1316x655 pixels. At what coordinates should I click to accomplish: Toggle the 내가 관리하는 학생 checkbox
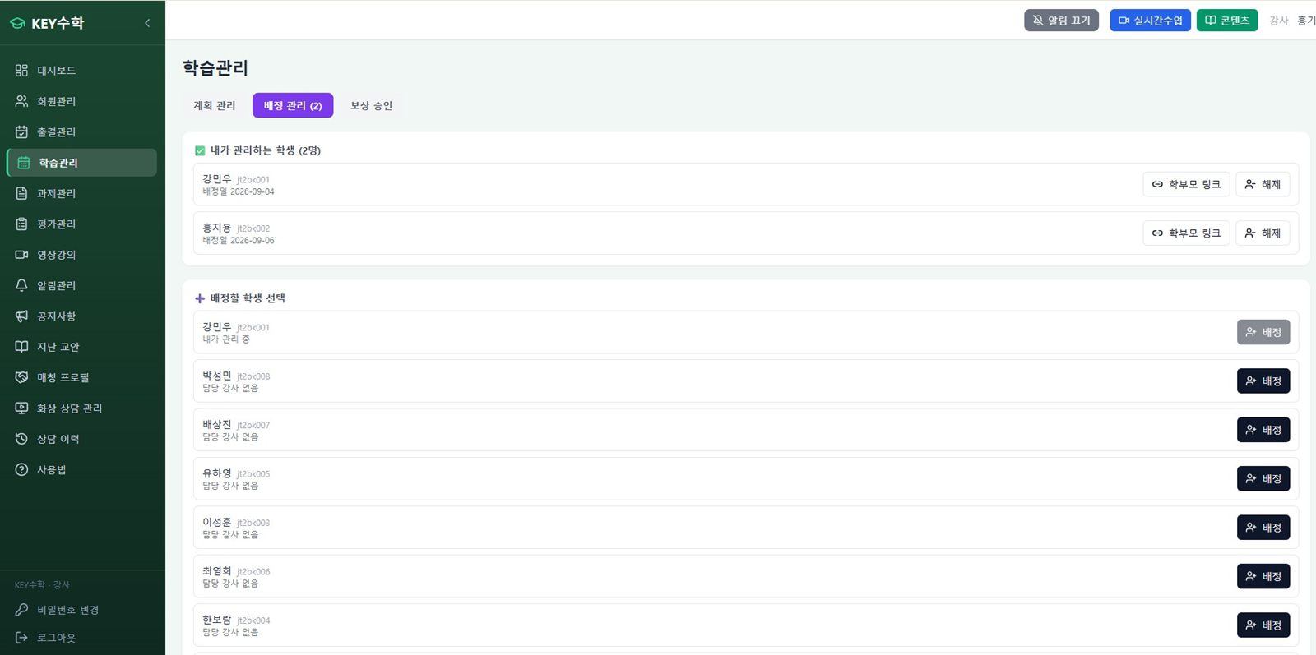[x=200, y=150]
